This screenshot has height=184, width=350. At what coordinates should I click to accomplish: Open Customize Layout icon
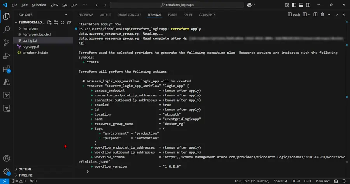click(x=287, y=5)
